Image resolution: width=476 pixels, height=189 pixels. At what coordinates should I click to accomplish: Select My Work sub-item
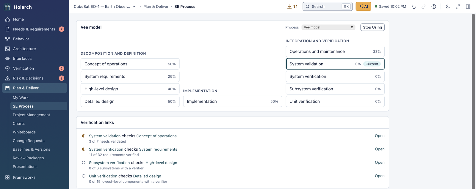click(x=39, y=98)
